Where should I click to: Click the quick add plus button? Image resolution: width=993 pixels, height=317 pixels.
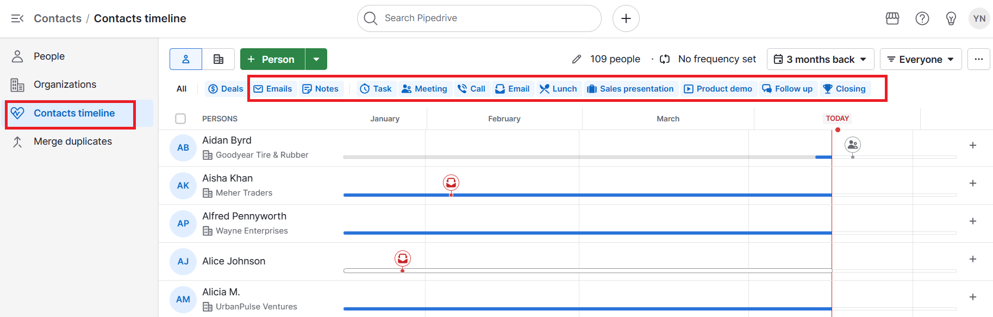[626, 18]
